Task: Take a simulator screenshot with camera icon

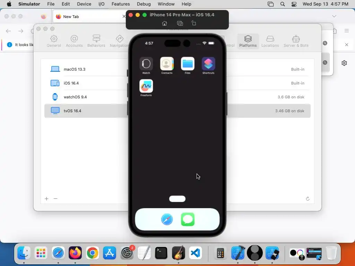Action: [x=180, y=23]
